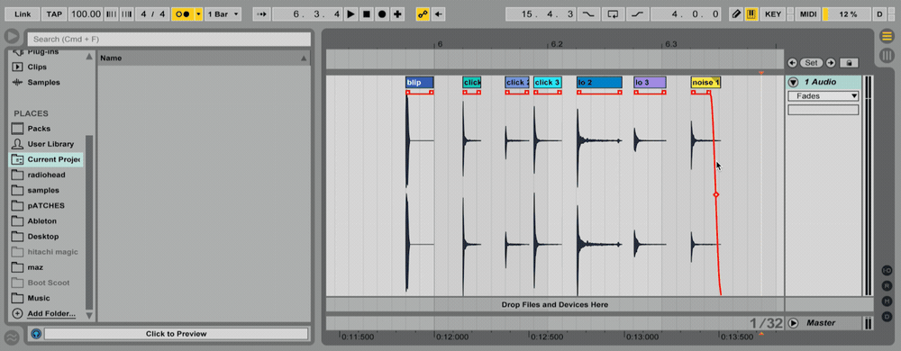The height and width of the screenshot is (351, 901).
Task: Toggle the Draw Mode pencil icon
Action: (x=736, y=14)
